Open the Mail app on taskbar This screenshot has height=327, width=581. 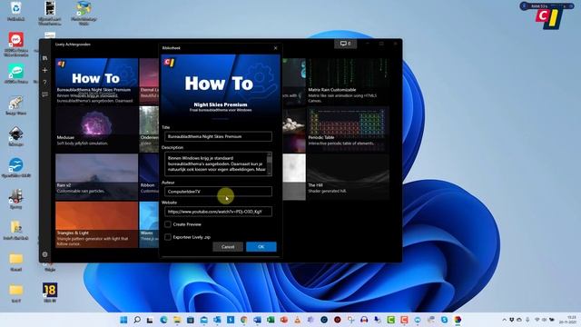(203, 320)
